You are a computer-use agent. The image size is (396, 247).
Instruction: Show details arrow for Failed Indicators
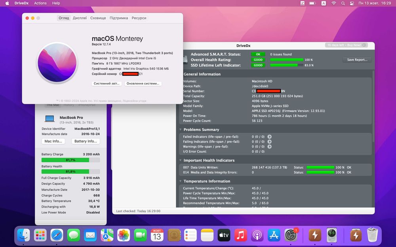tap(269, 137)
